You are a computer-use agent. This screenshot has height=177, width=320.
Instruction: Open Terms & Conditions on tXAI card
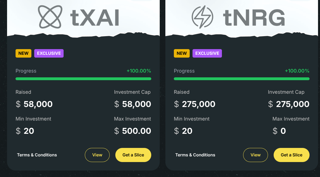click(x=37, y=155)
